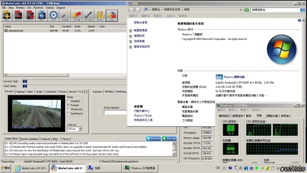Image resolution: width=307 pixels, height=173 pixels.
Task: Click the shield icon next to 進階系統設定
Action: pyautogui.click(x=131, y=47)
